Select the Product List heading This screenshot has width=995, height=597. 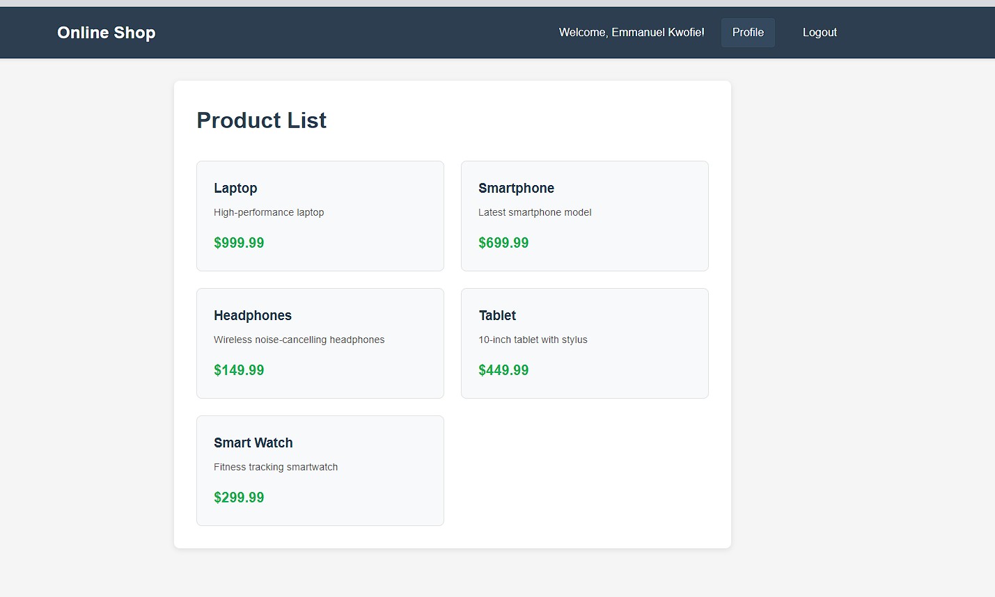[261, 120]
